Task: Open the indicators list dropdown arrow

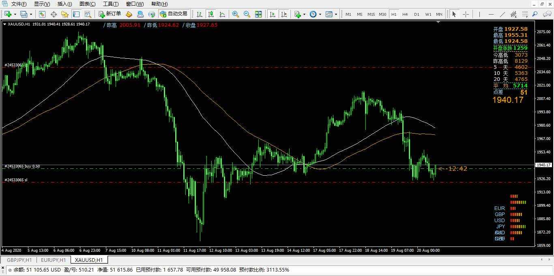Action: click(304, 14)
